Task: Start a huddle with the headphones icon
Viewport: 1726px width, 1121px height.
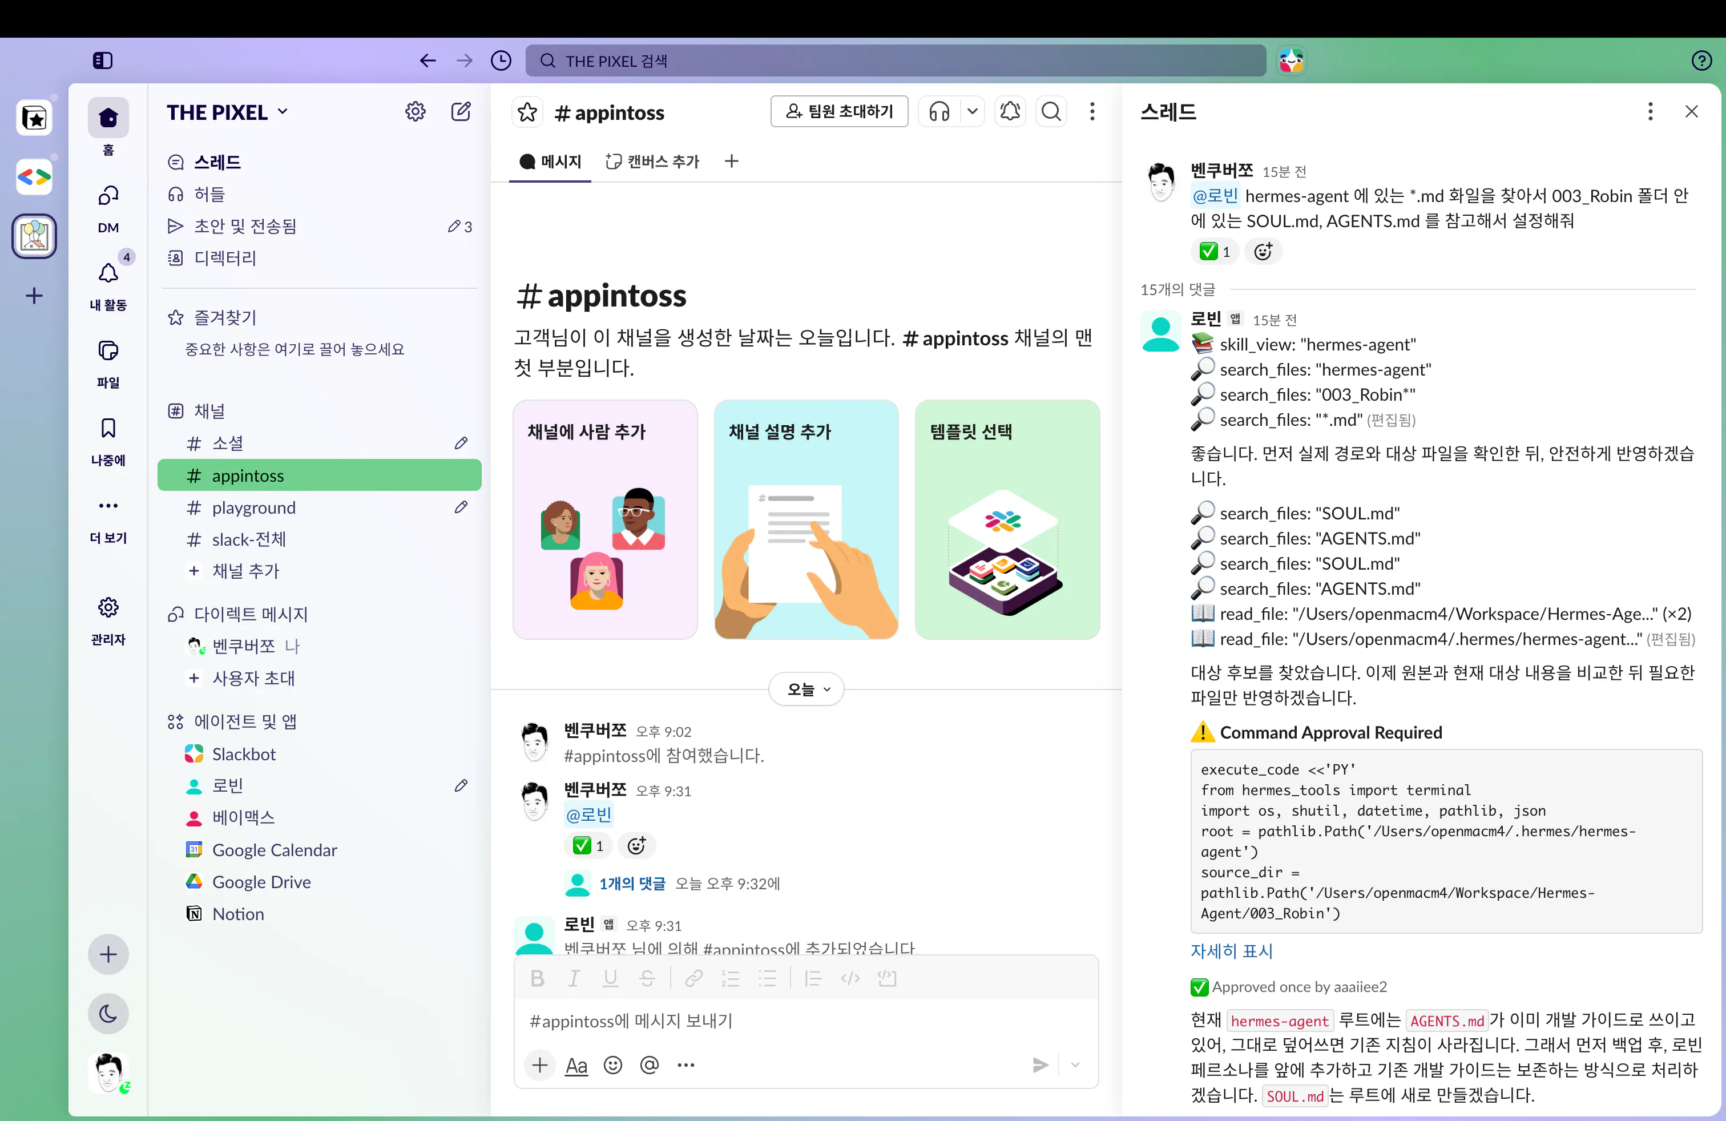Action: (939, 112)
